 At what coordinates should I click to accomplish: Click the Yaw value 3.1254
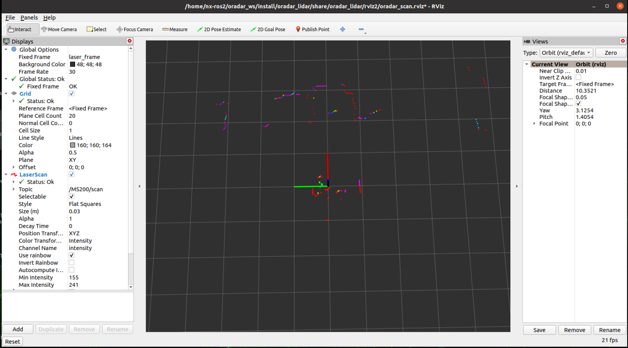point(584,111)
